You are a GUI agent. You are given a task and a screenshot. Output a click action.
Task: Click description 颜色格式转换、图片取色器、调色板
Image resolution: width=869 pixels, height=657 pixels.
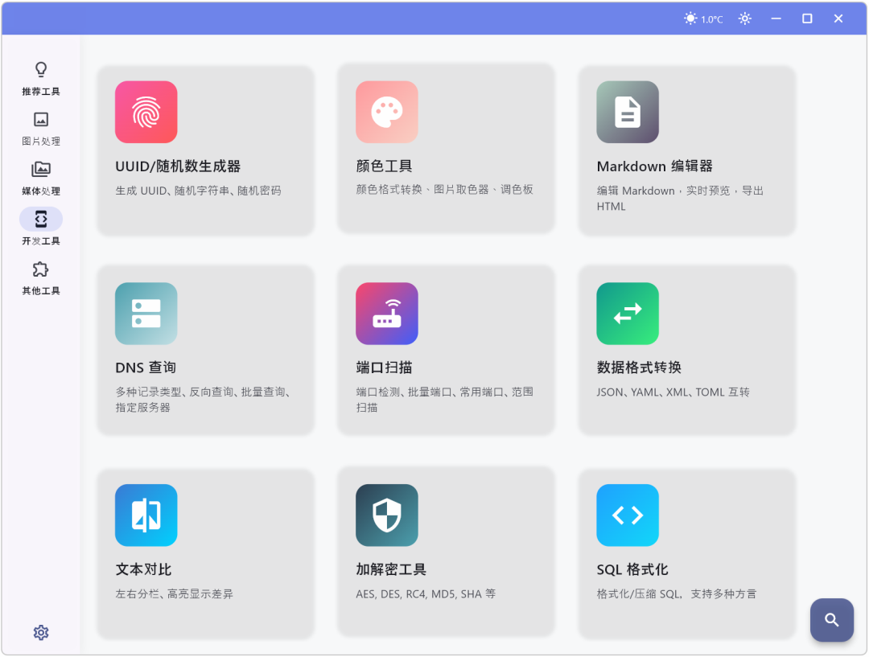[444, 190]
